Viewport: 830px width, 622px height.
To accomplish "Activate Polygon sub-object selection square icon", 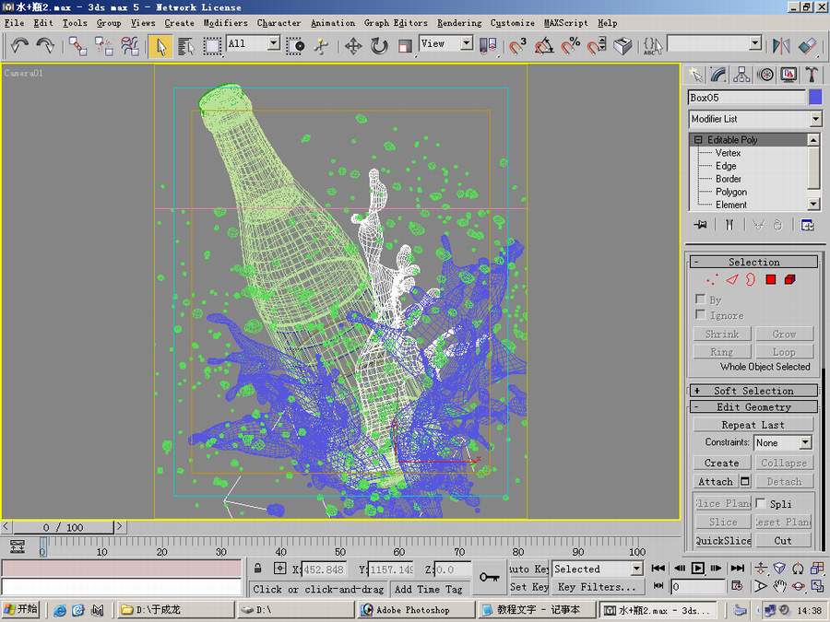I will pos(771,280).
